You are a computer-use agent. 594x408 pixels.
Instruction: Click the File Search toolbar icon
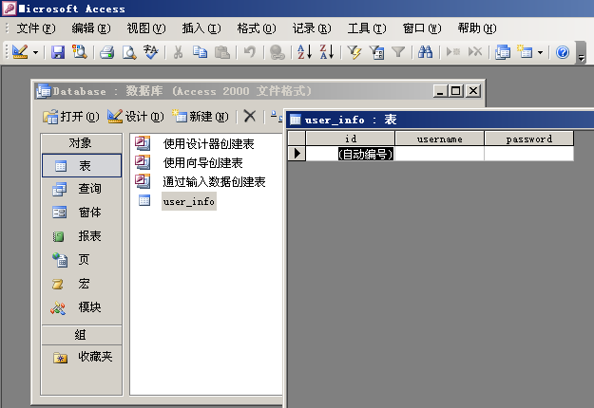(x=80, y=52)
